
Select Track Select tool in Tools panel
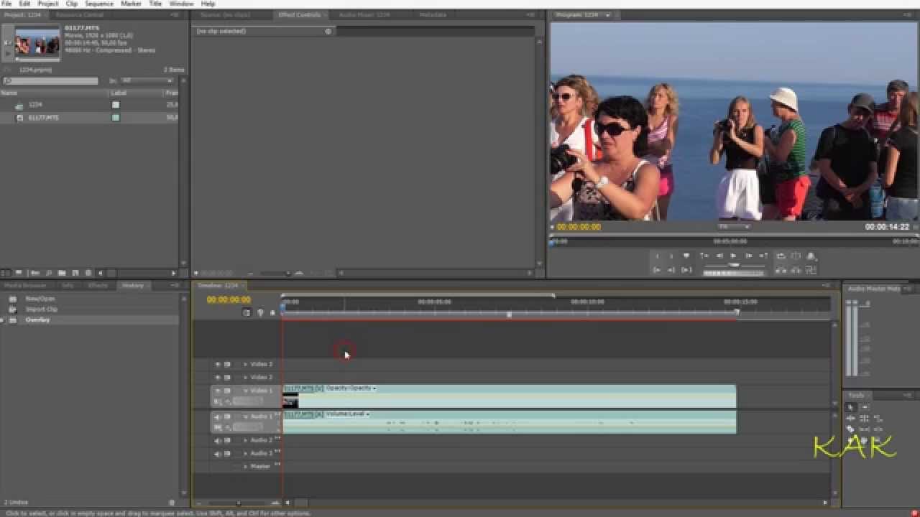click(x=865, y=407)
